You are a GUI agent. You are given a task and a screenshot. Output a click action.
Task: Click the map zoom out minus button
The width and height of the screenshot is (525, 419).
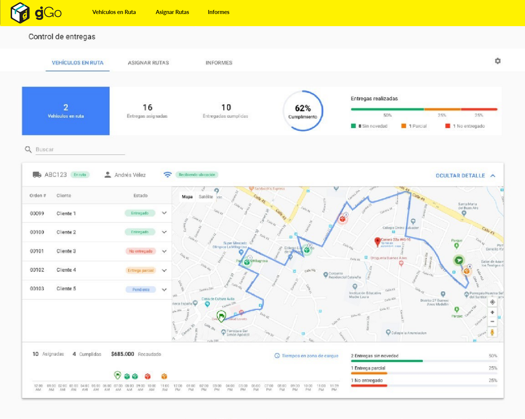[492, 321]
